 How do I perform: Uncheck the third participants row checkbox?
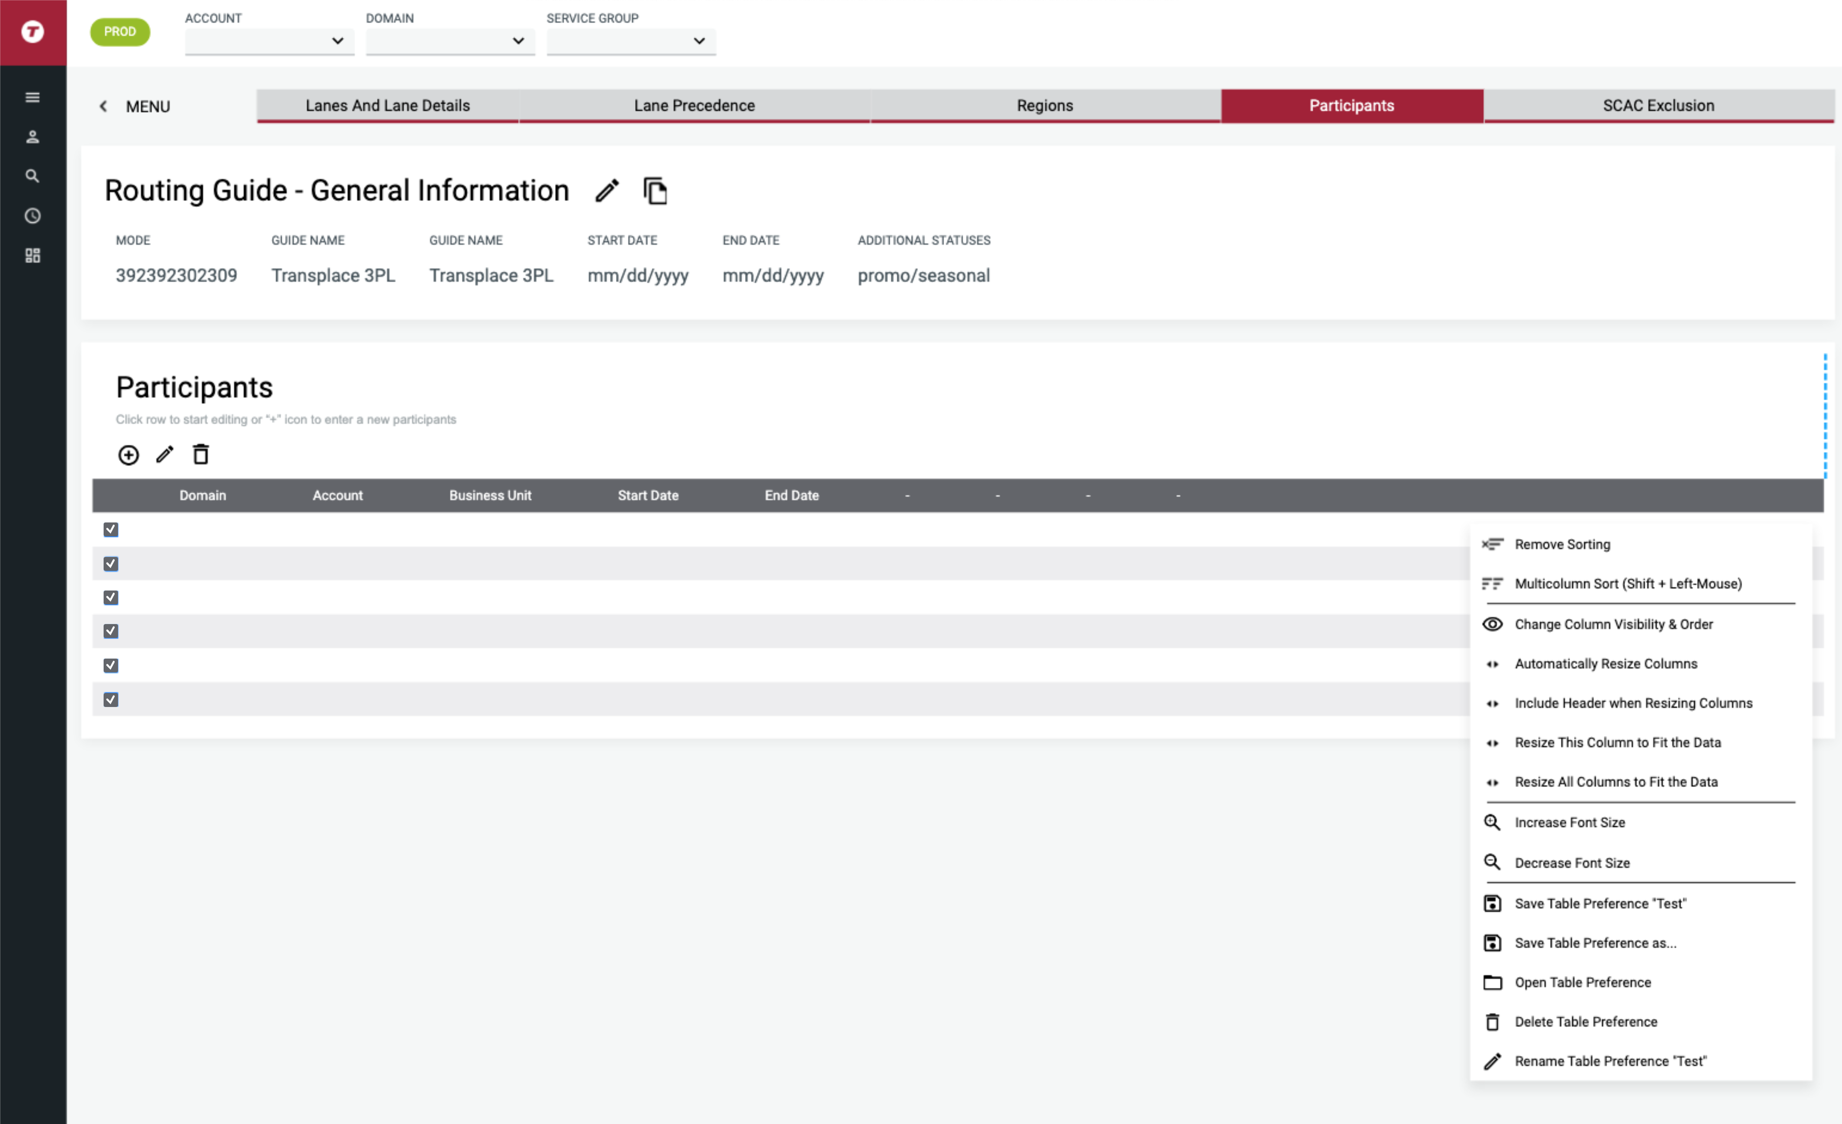(111, 598)
